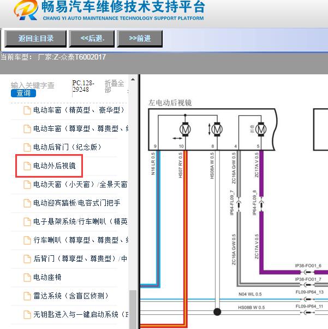328x329 pixels.
Task: Click document icon beside 无钥匙进入
Action: coord(27,315)
